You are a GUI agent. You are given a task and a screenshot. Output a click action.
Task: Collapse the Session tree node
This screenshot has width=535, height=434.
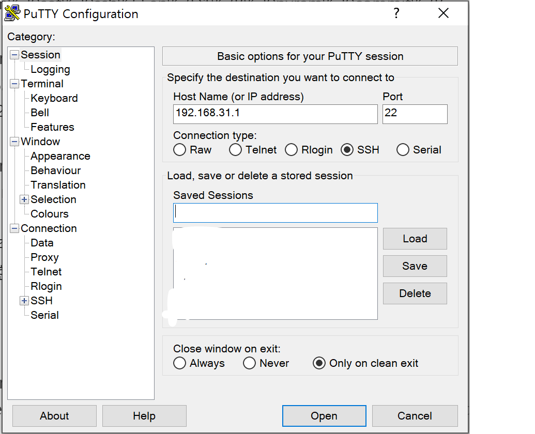pos(14,55)
